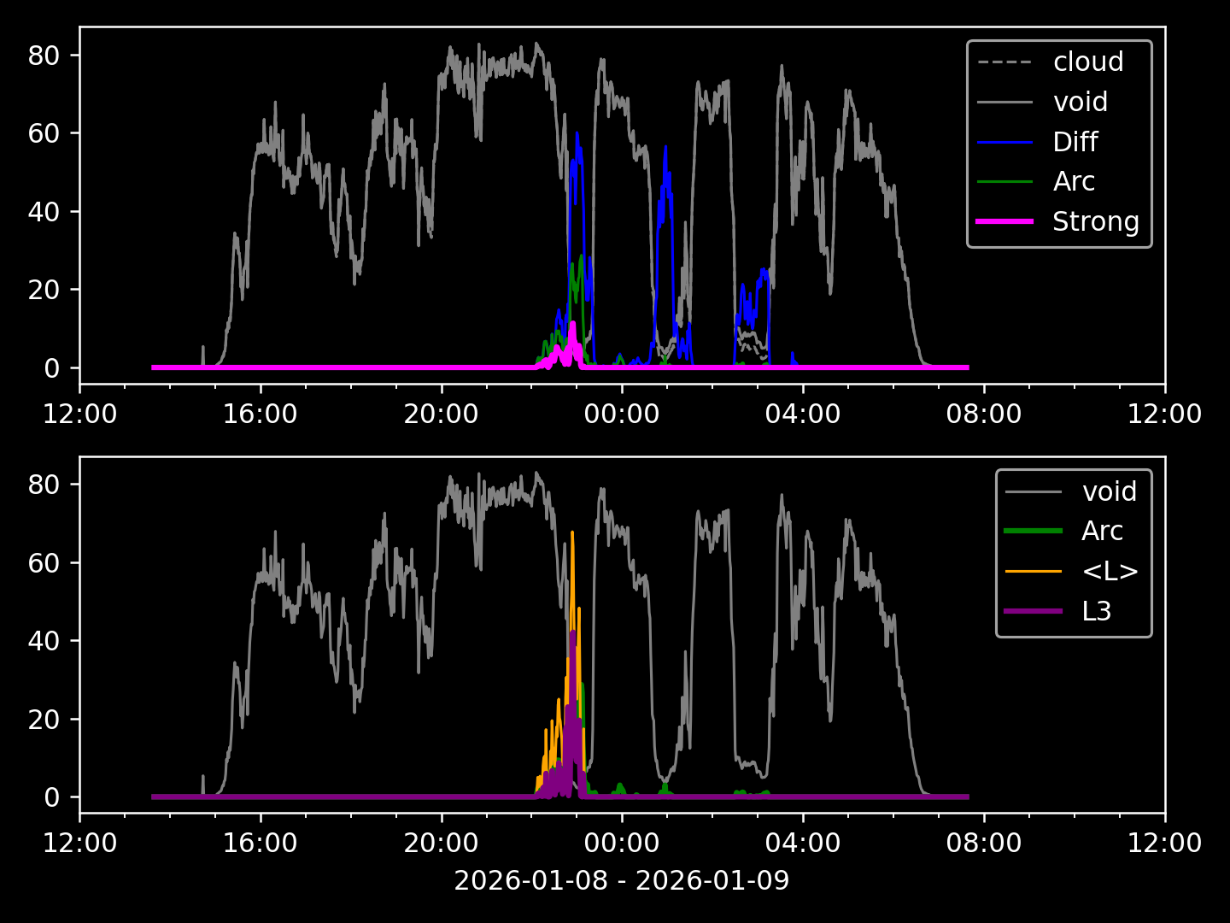Click the 40 y-axis label on bottom chart
The height and width of the screenshot is (923, 1230).
coord(43,641)
